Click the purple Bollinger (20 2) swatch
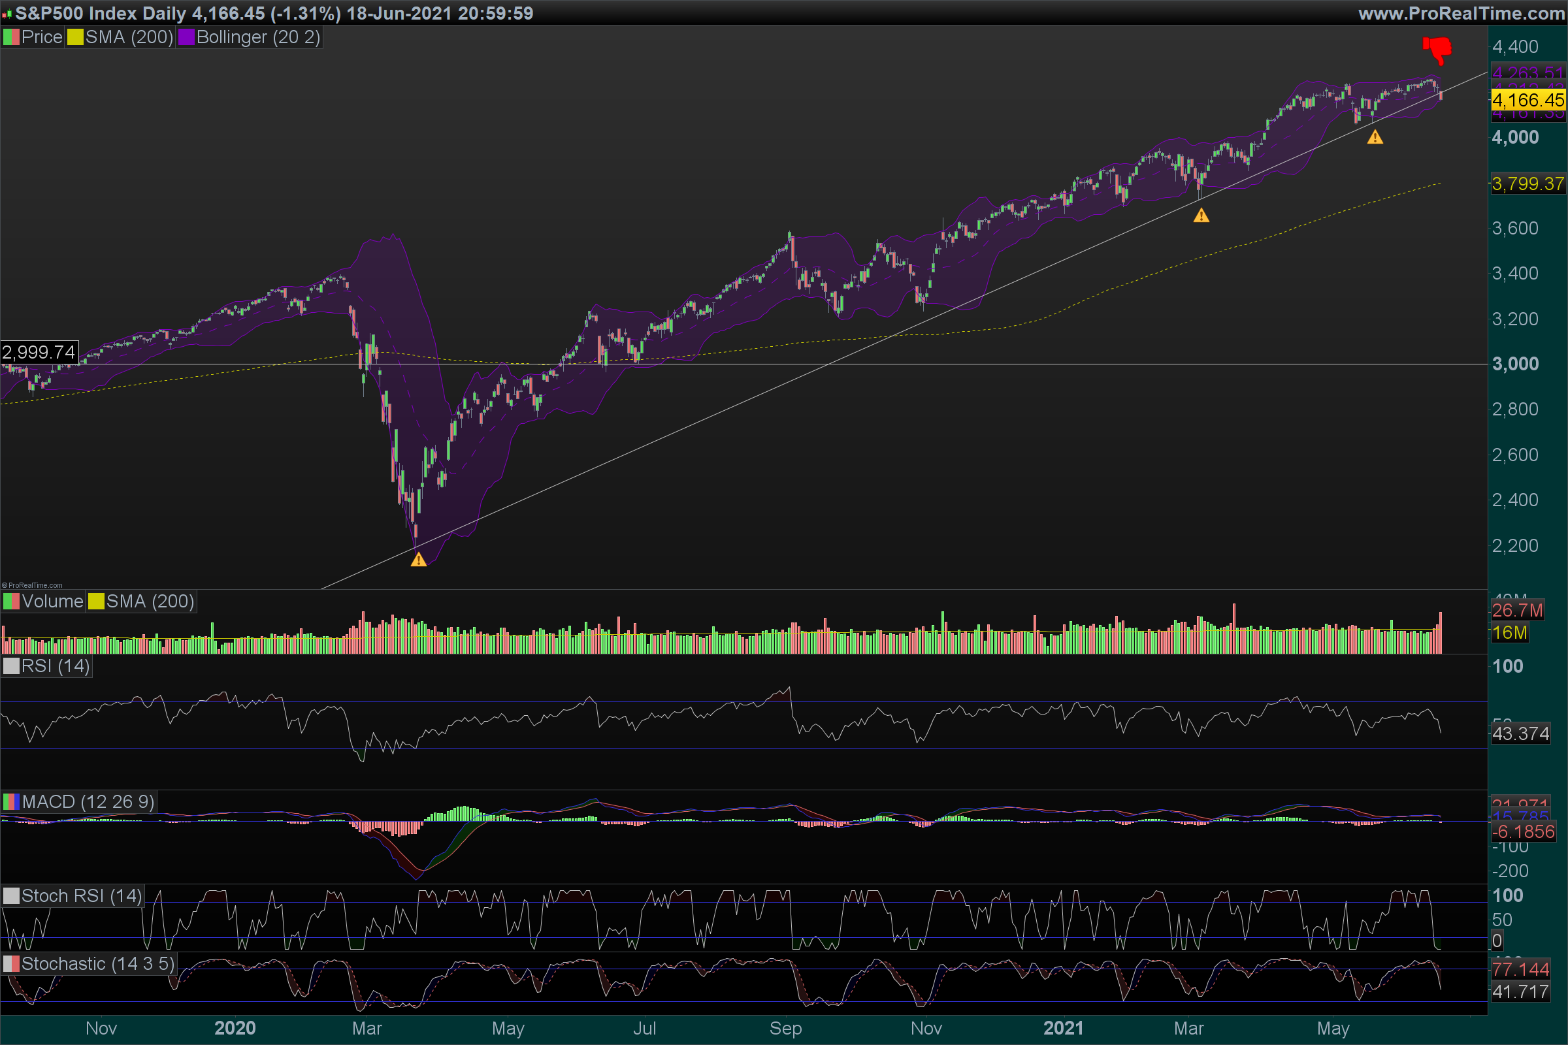Screen dimensions: 1568x1045 point(186,37)
